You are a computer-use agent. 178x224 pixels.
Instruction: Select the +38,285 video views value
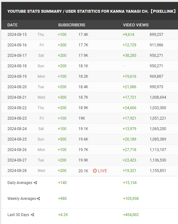130,56
